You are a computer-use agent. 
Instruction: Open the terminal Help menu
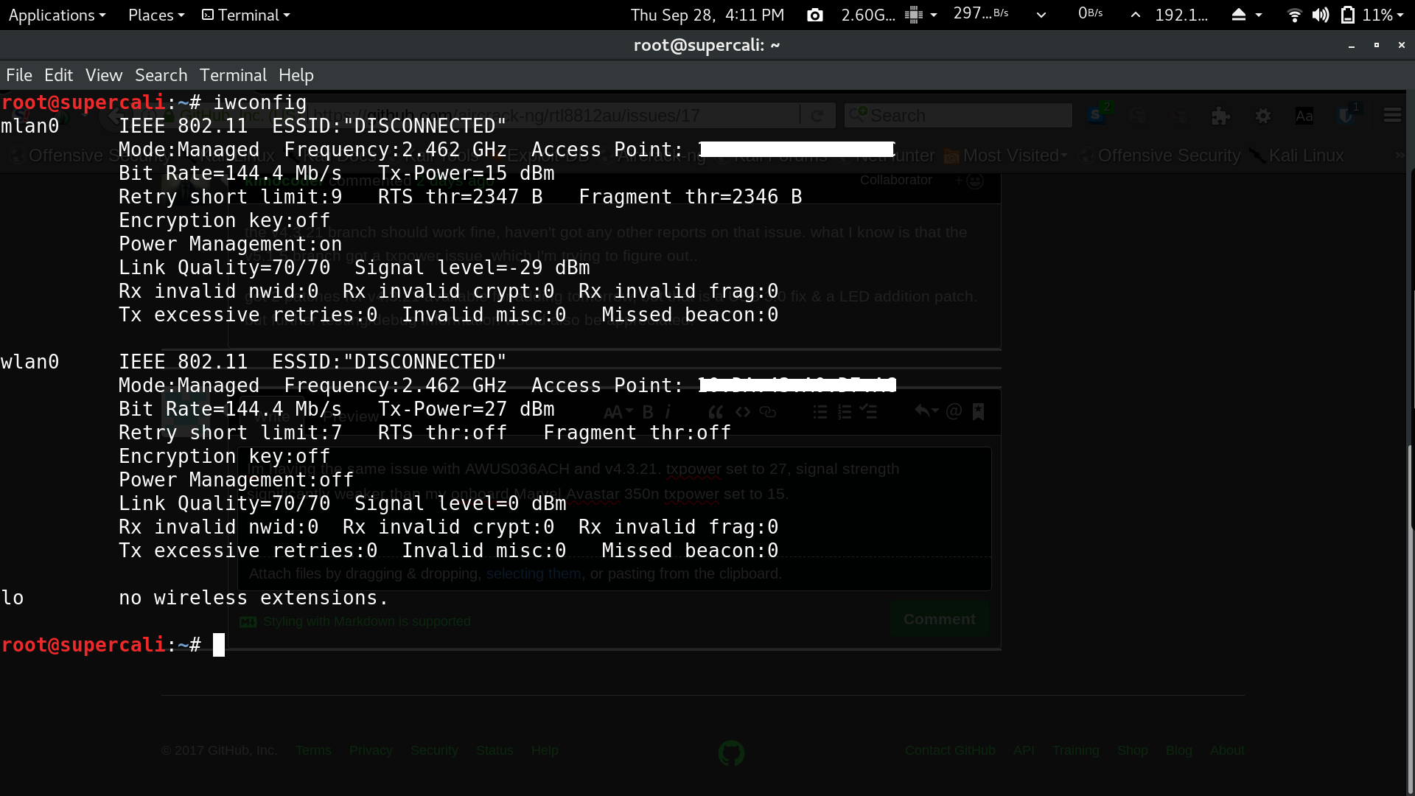[x=296, y=75]
